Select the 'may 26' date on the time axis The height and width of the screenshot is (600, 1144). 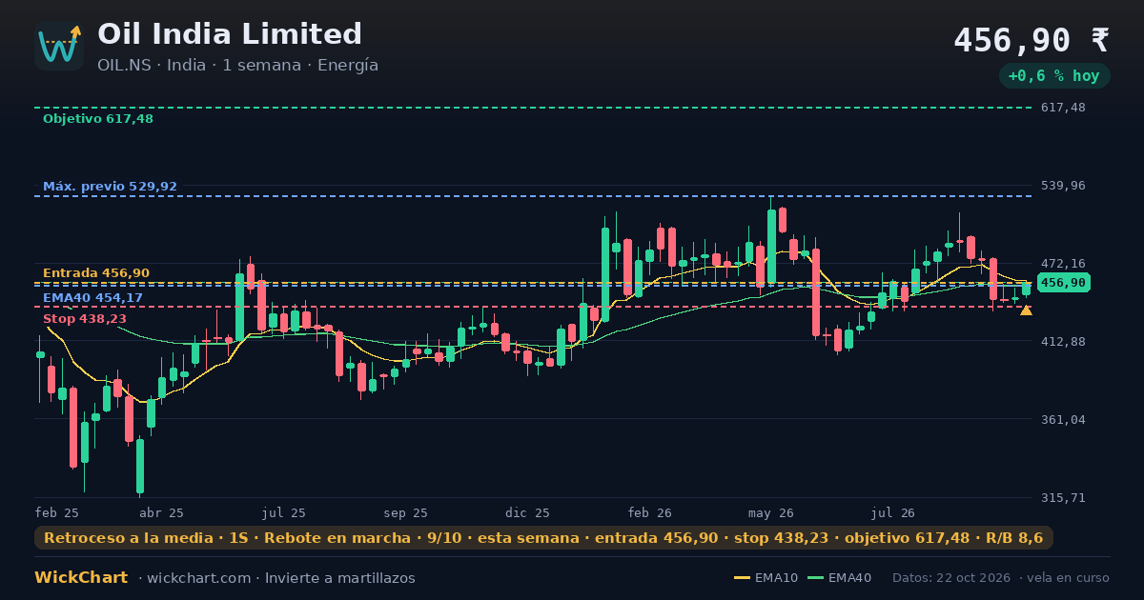tap(772, 513)
